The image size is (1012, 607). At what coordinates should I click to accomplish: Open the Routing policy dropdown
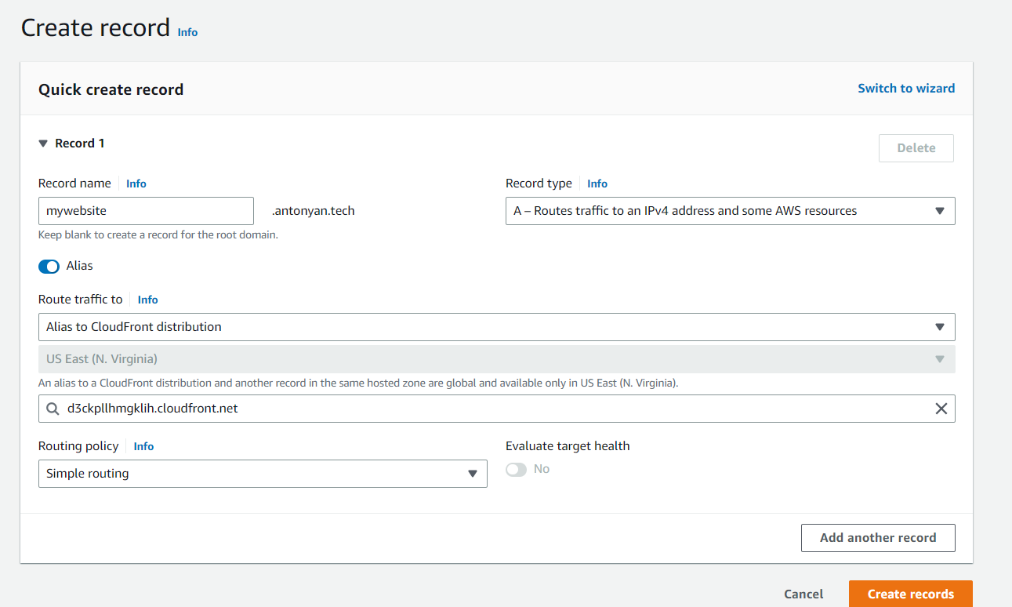pos(263,473)
